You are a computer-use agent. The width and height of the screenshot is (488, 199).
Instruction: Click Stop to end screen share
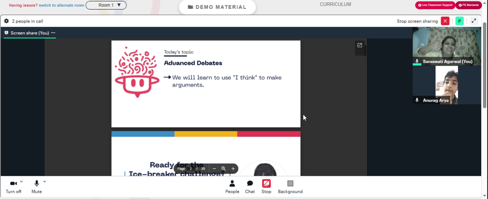click(266, 187)
